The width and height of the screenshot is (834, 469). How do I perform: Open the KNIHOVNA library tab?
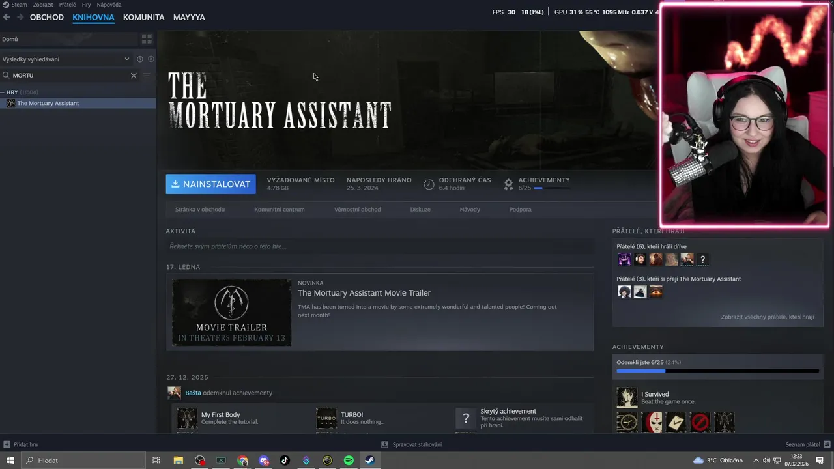93,17
